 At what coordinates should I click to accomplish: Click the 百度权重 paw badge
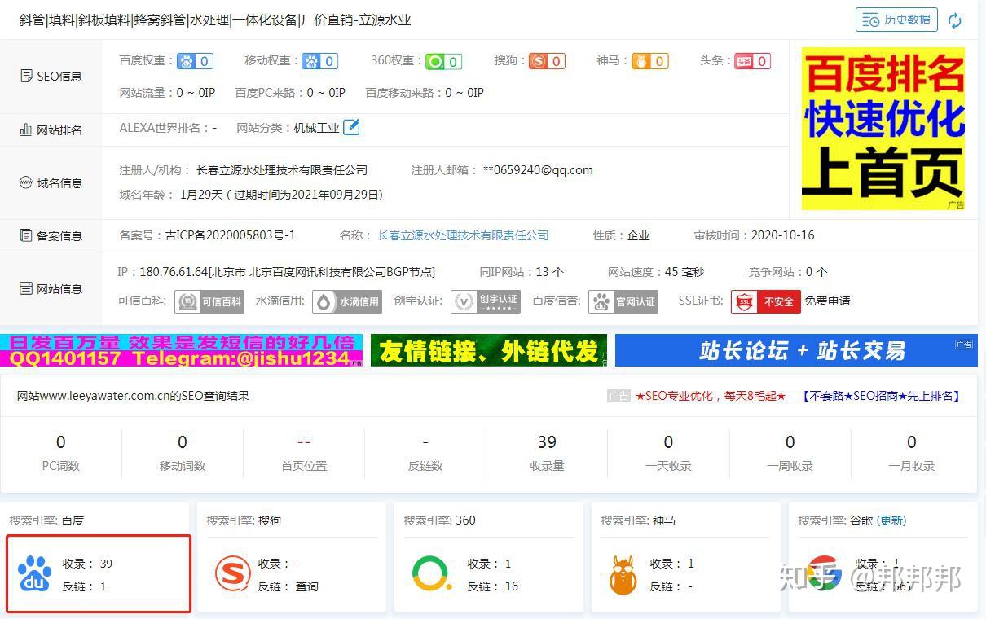196,61
